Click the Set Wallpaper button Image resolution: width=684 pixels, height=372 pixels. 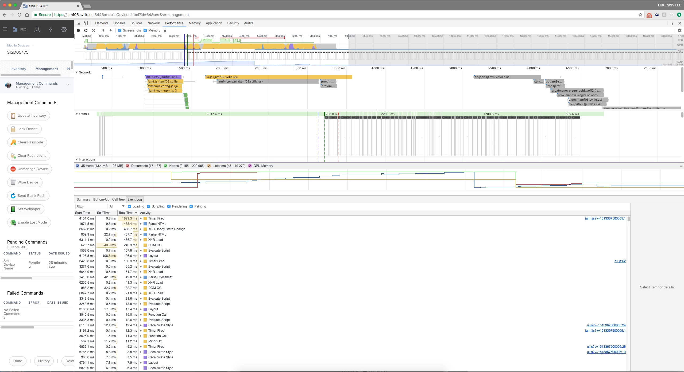point(26,209)
